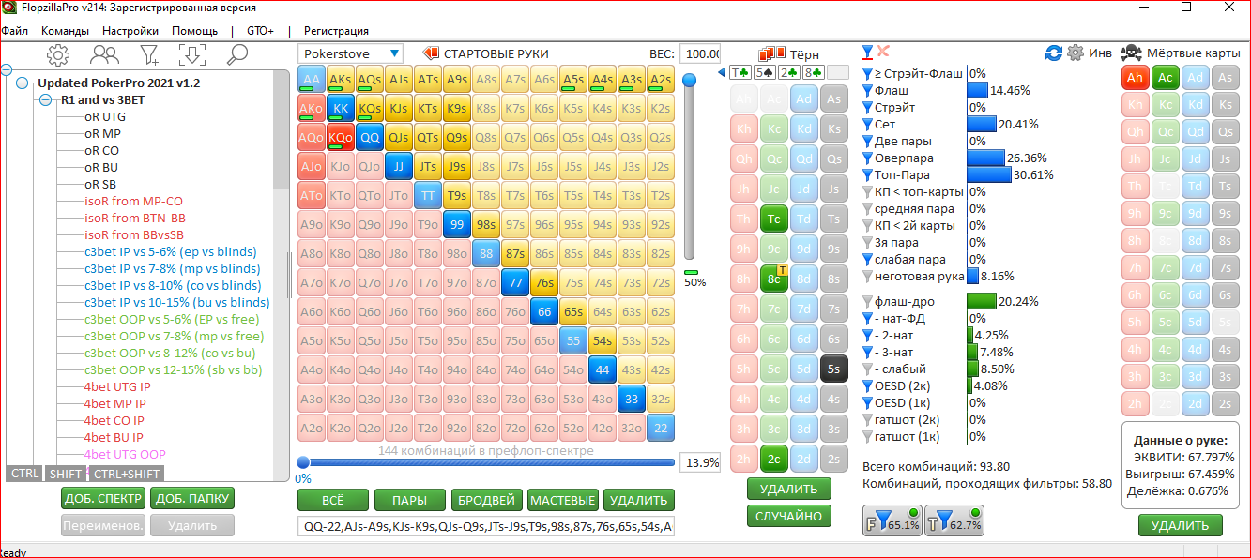Open the Файл menu
Viewport: 1251px width, 558px height.
click(x=15, y=31)
